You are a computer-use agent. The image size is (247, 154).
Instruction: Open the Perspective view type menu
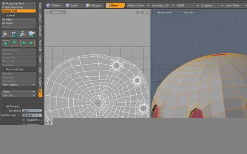164,12
